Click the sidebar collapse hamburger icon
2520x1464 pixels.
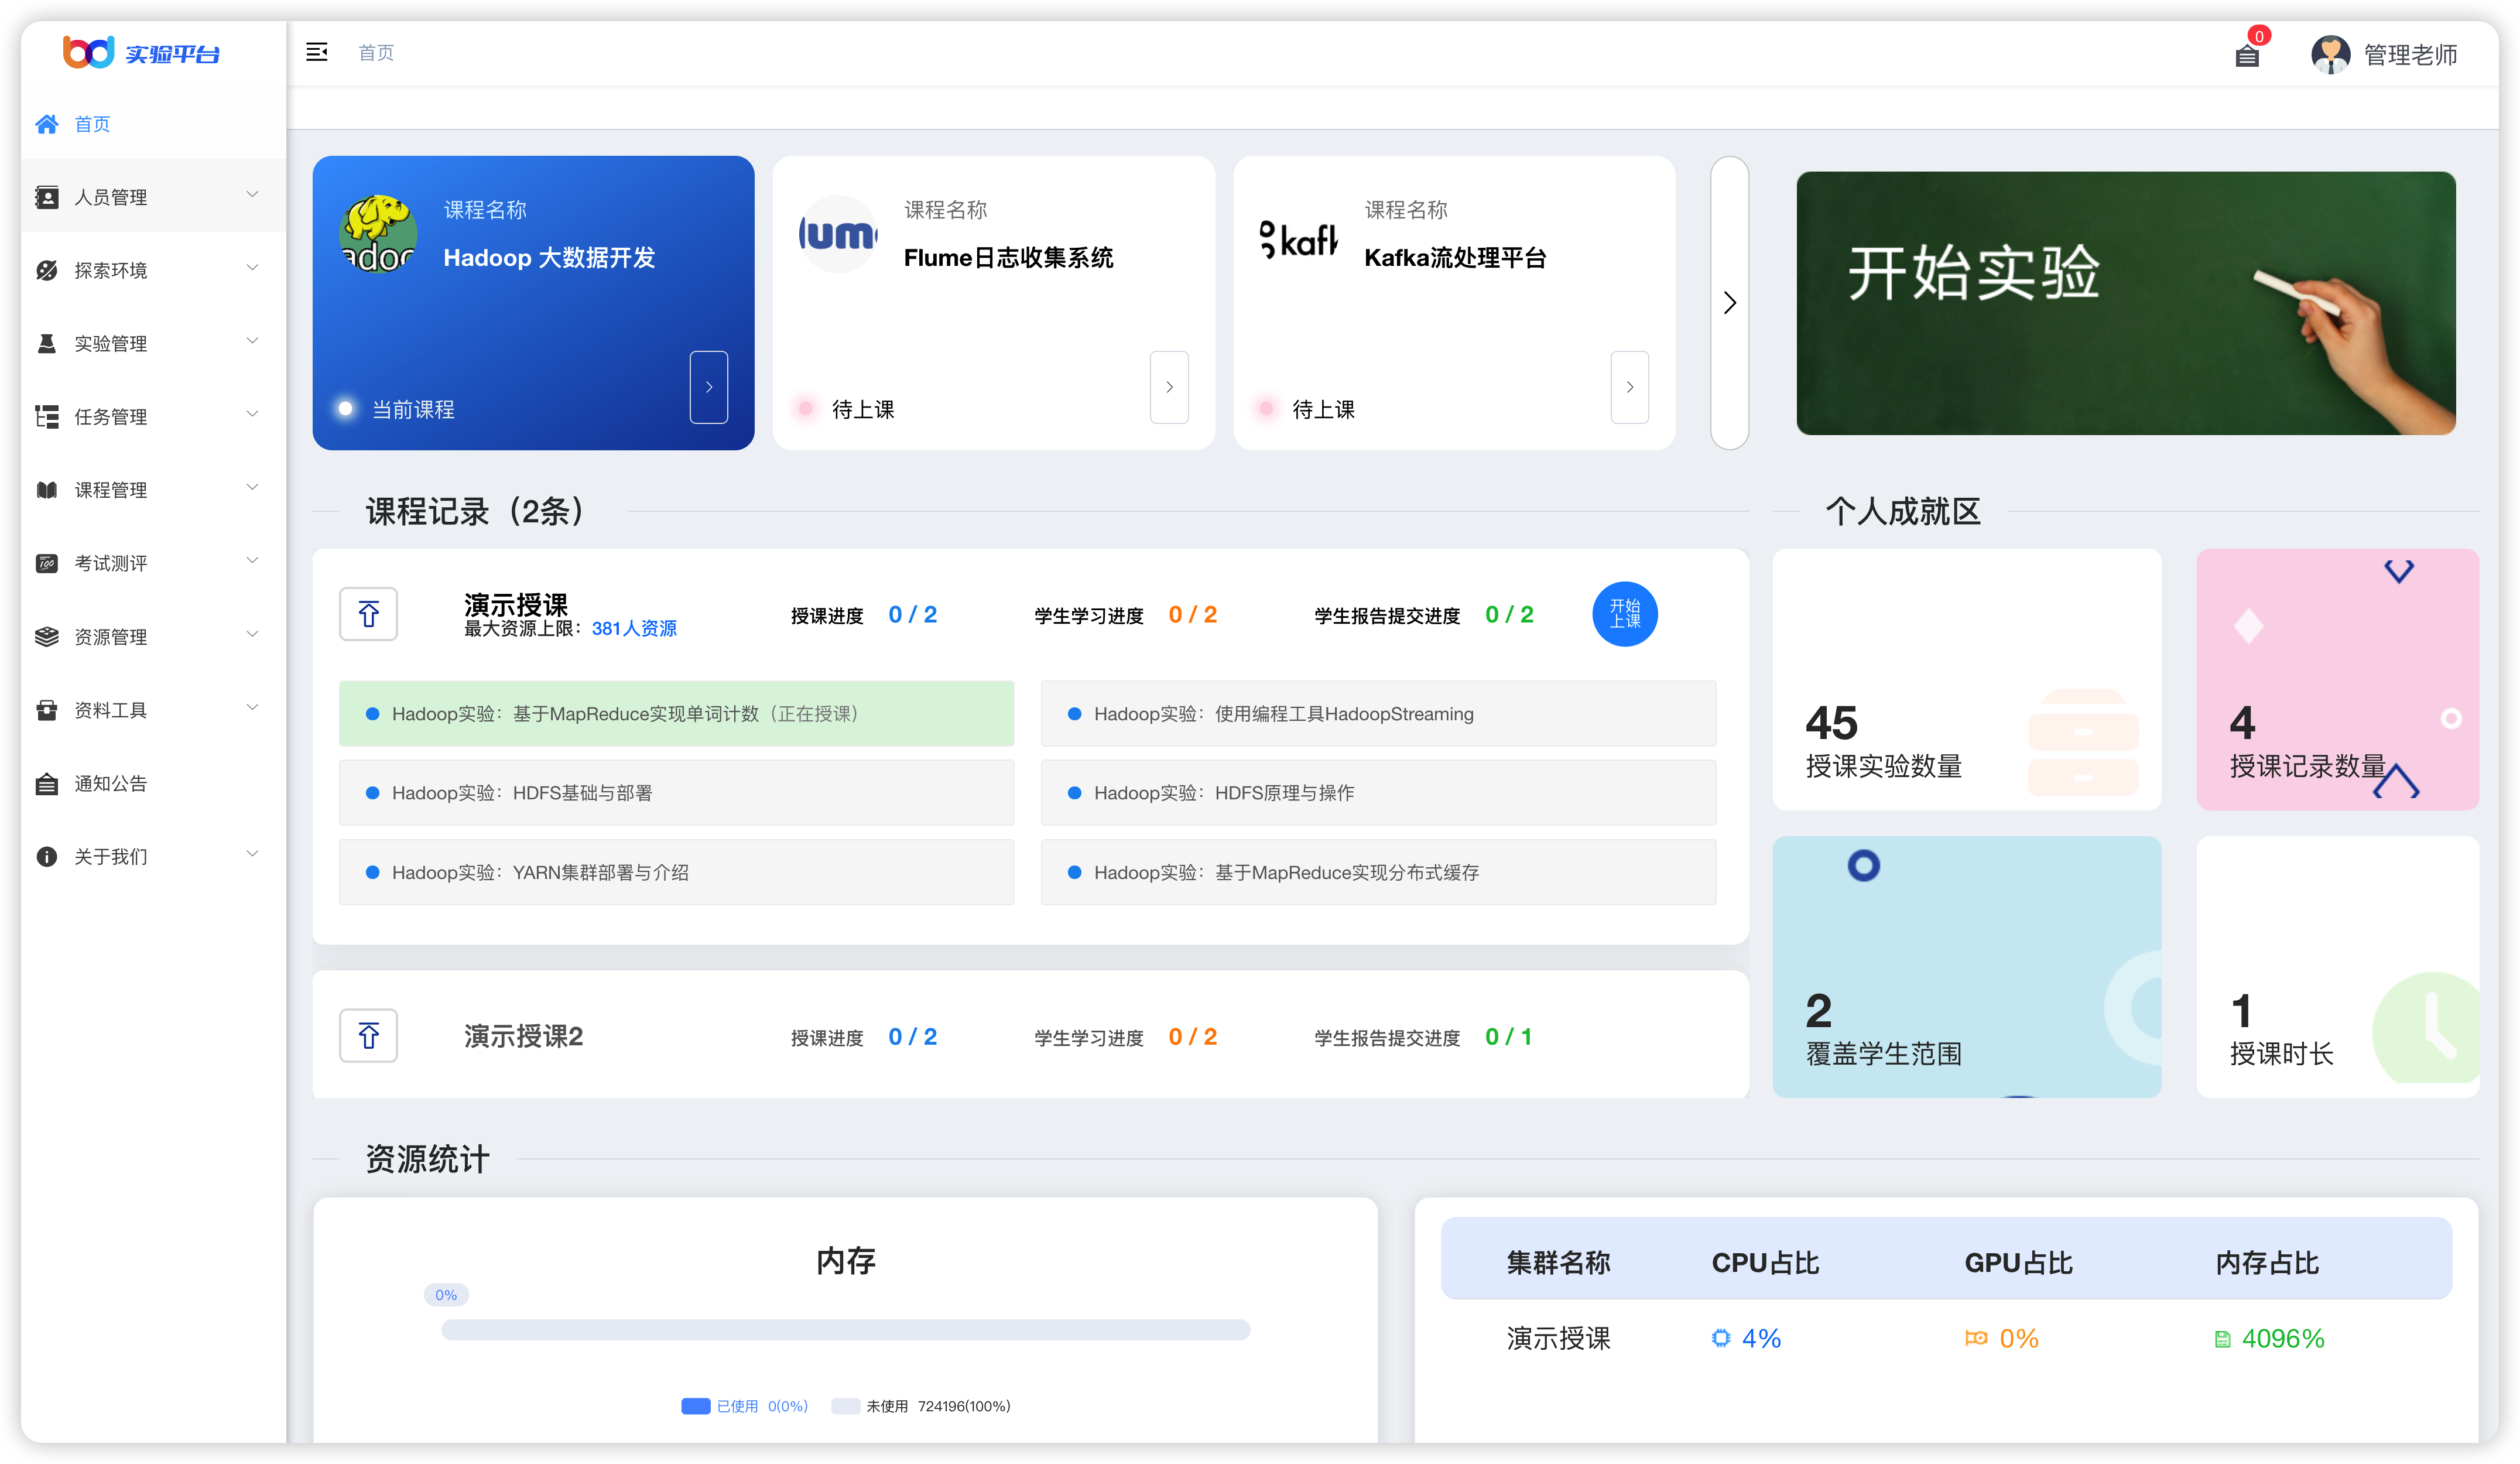tap(316, 52)
